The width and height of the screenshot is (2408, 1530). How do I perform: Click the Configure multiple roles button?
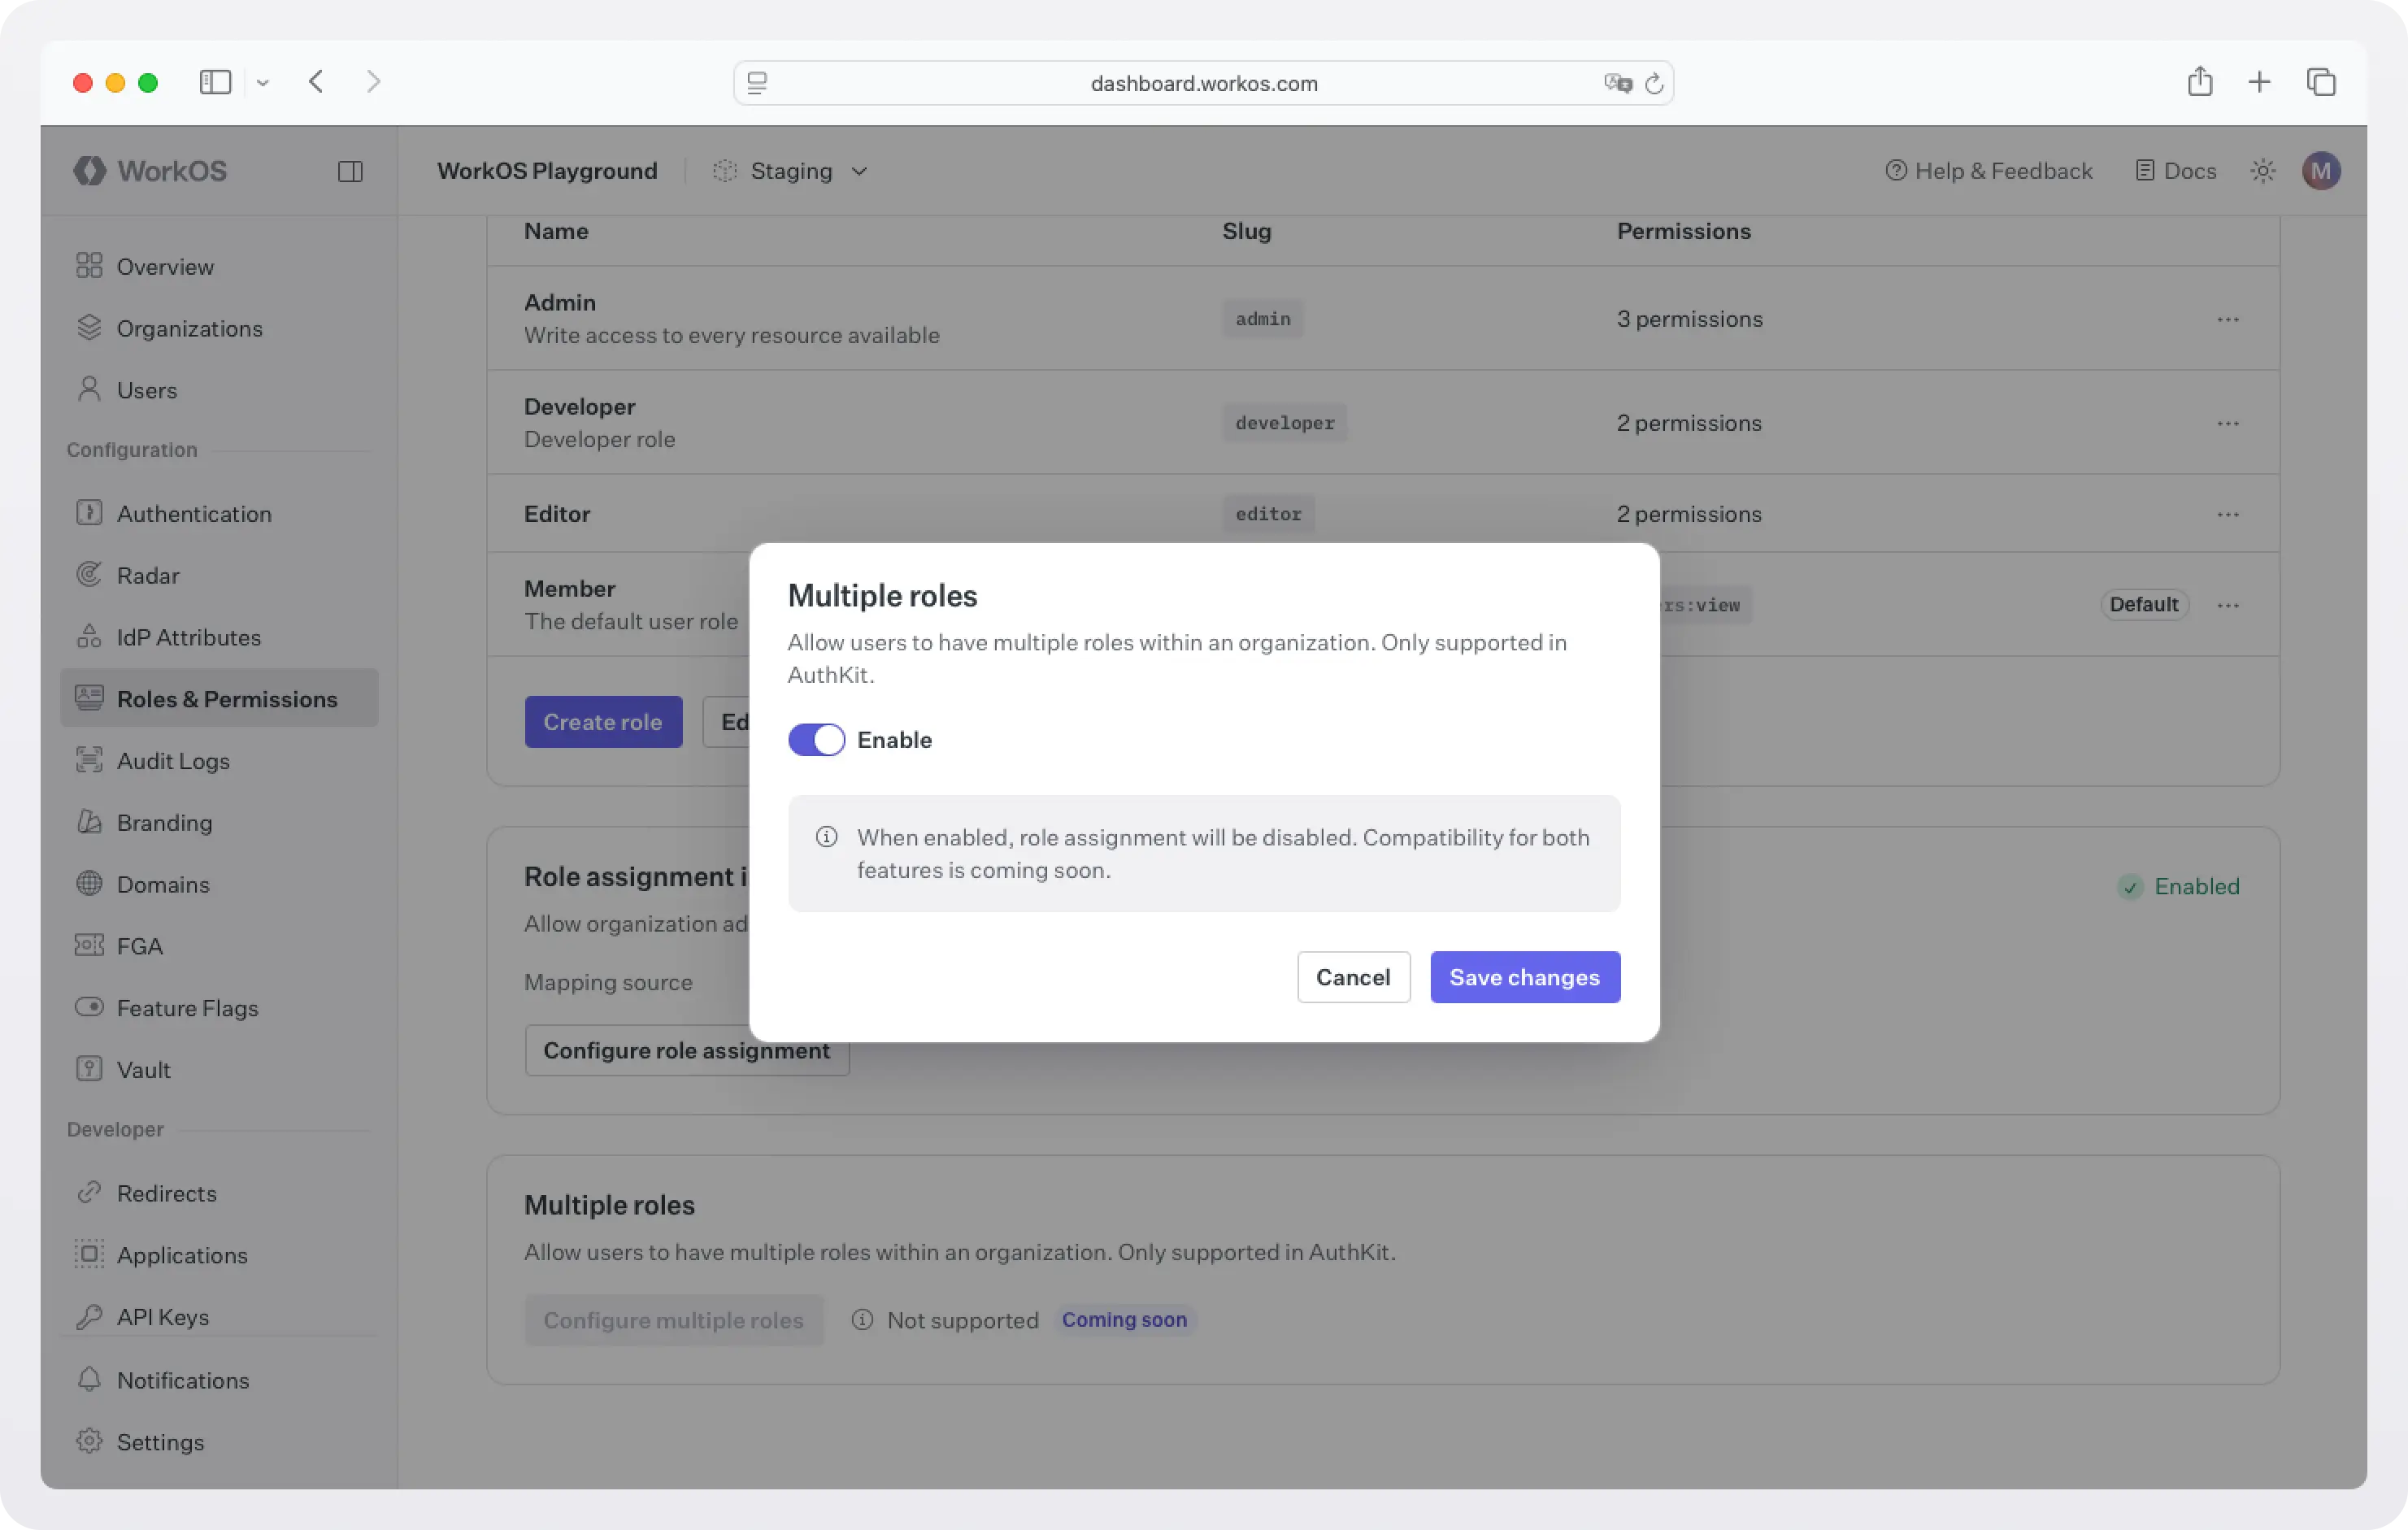(x=674, y=1320)
